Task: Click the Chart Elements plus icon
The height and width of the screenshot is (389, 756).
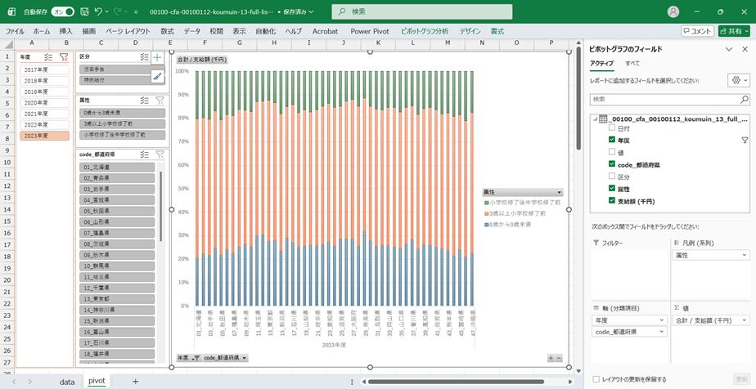Action: tap(157, 58)
